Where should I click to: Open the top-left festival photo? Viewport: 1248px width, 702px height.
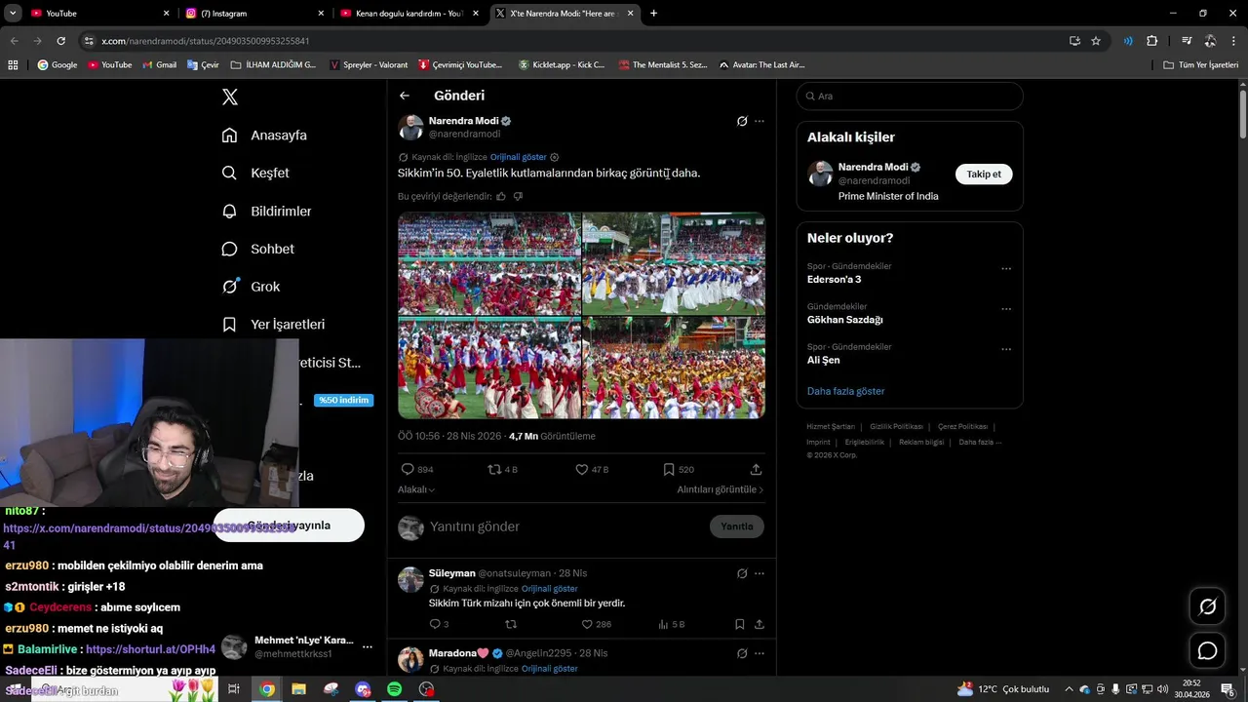[x=489, y=263]
